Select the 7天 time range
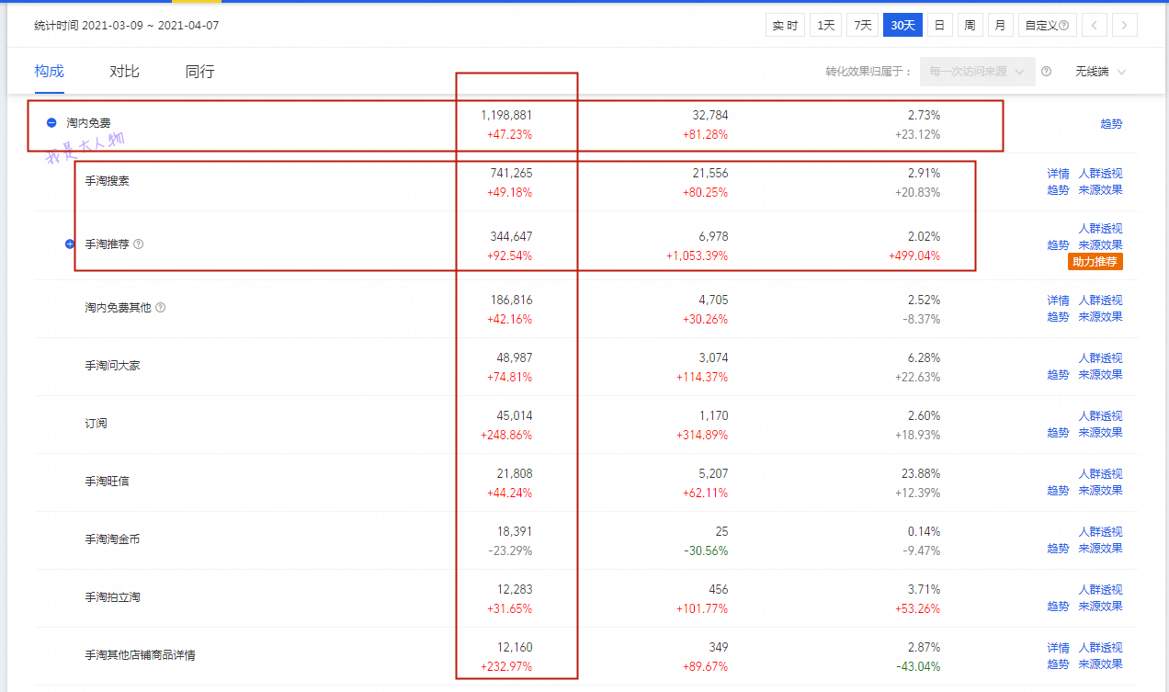1169x692 pixels. 862,25
